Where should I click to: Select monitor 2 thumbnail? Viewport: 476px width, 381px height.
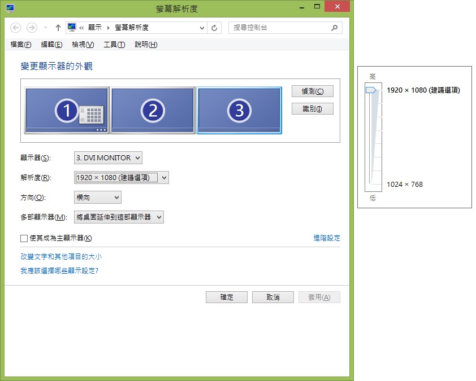pos(153,111)
